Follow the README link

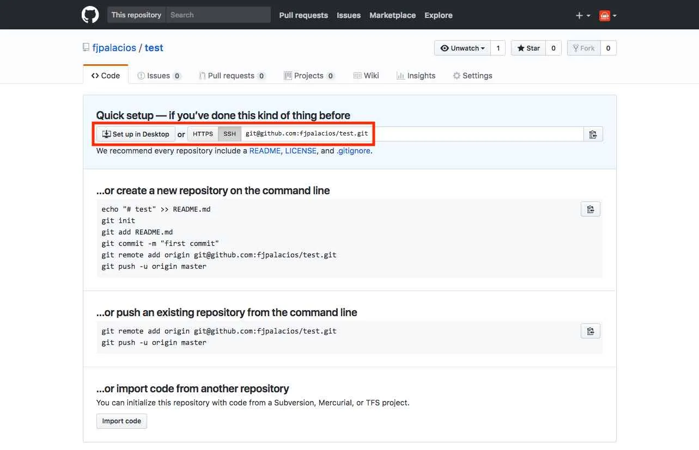coord(265,151)
